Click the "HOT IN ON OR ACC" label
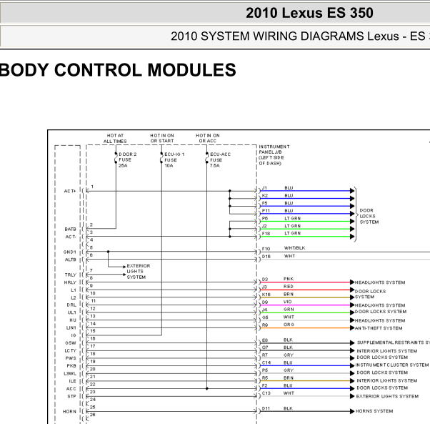The image size is (430, 424). (208, 138)
